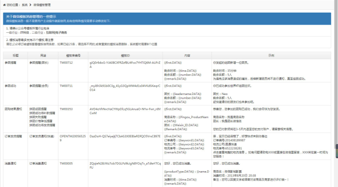Select the 标题 column header
The width and height of the screenshot is (338, 187).
(15, 55)
